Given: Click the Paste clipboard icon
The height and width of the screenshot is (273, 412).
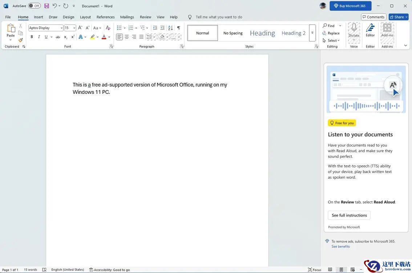Looking at the screenshot, I should (11, 28).
